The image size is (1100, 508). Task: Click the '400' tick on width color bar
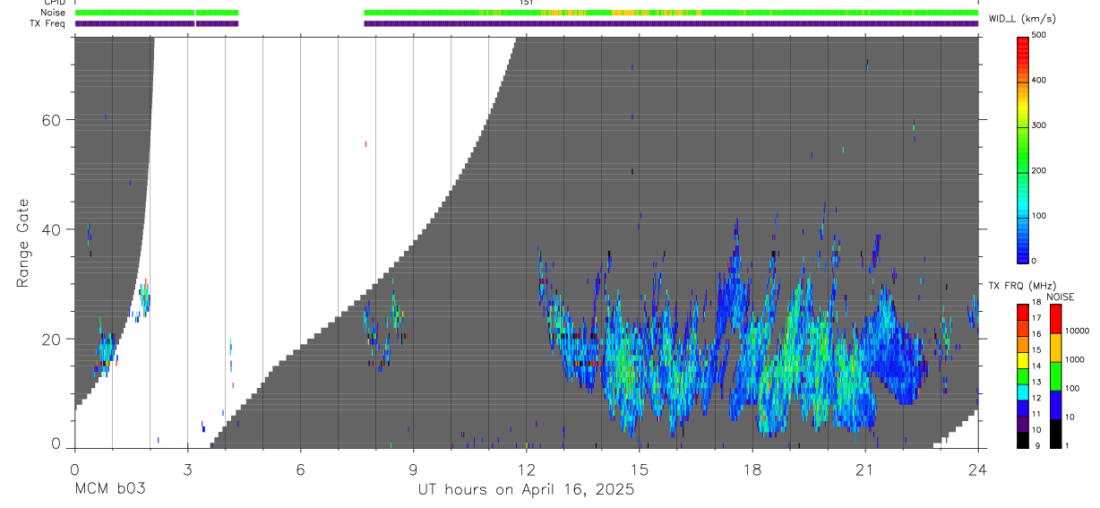click(1039, 80)
